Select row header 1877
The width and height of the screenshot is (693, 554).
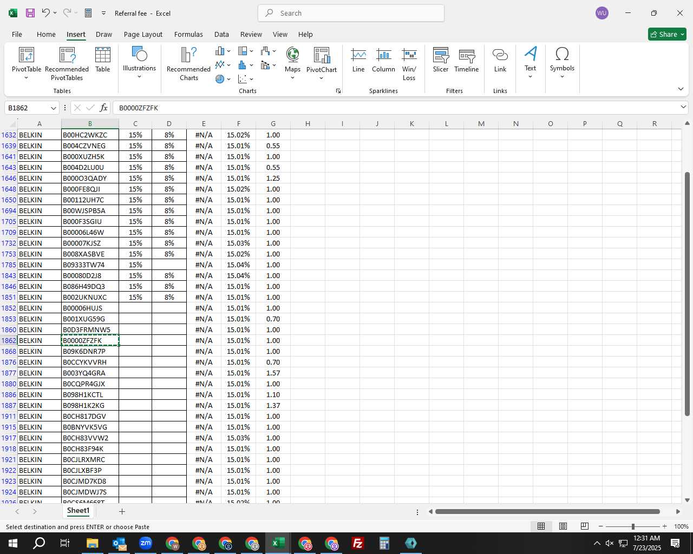tap(9, 373)
